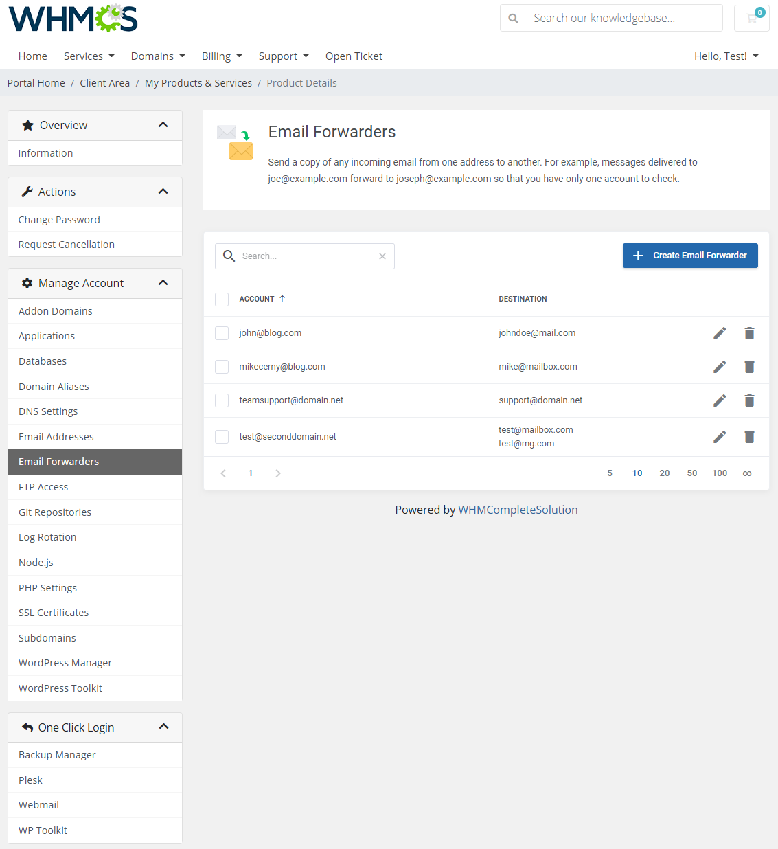Open the WHMCompleteSolution link

pyautogui.click(x=518, y=509)
